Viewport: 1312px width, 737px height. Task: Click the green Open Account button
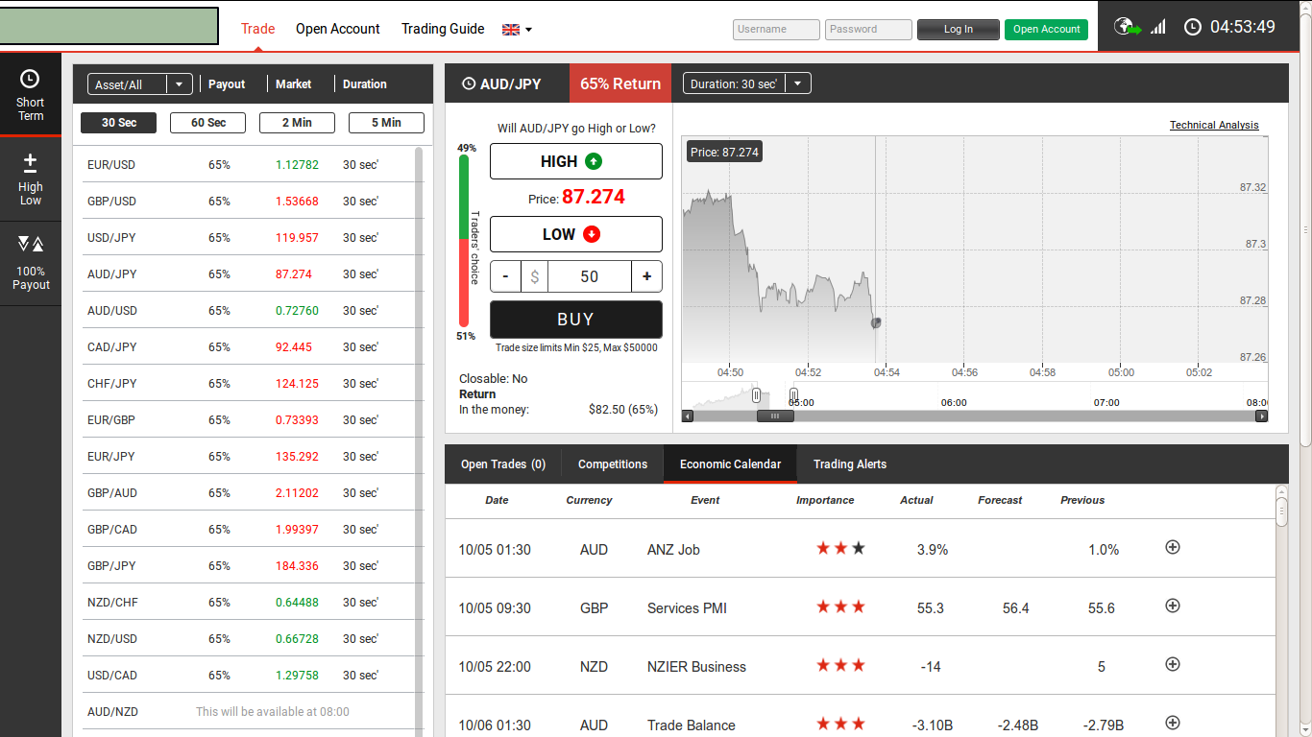click(x=1047, y=30)
